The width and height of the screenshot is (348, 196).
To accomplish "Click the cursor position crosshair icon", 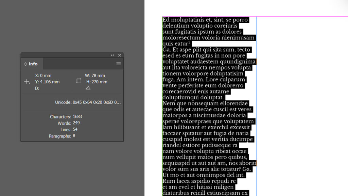I will tap(27, 82).
